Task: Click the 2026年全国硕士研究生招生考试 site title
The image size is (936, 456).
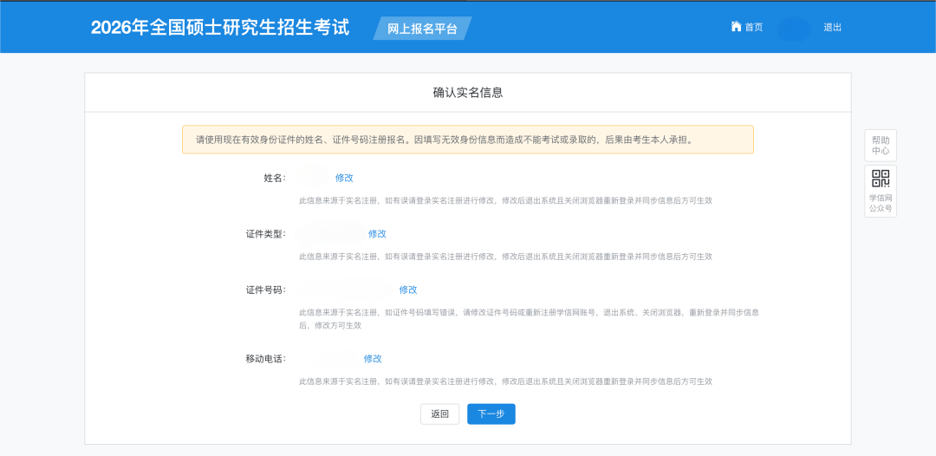Action: click(x=220, y=28)
